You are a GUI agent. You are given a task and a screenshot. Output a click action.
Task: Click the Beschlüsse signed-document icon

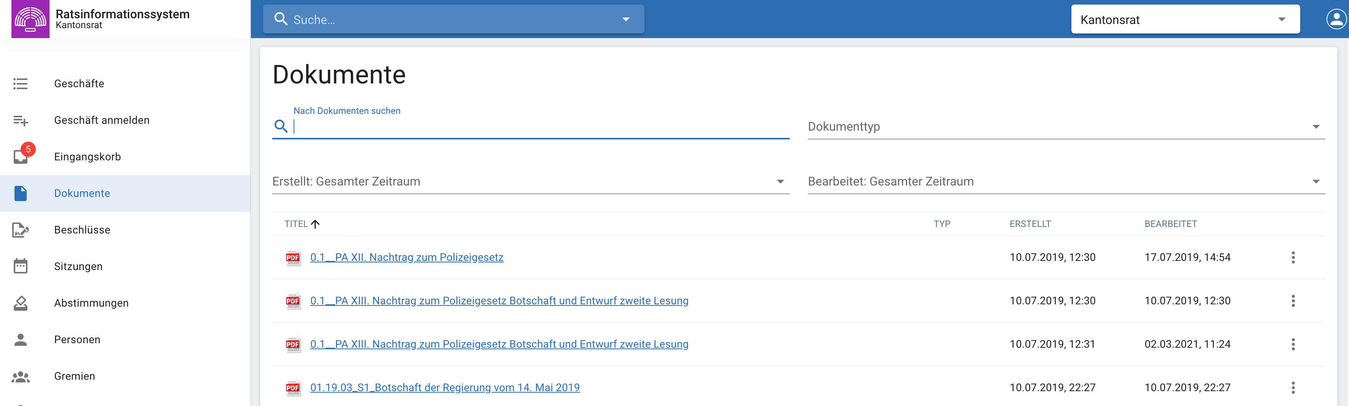point(21,230)
